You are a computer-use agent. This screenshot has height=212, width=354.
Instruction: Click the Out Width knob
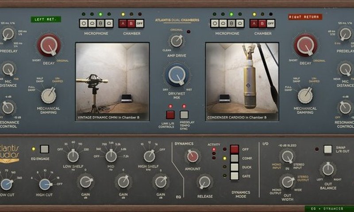pos(287,182)
